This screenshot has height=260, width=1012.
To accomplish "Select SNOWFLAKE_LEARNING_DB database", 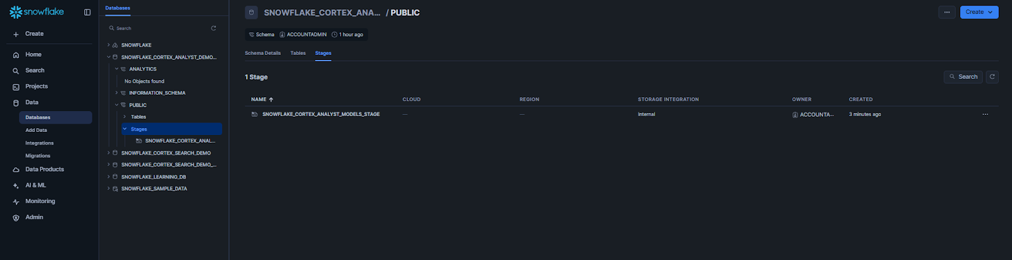I will pyautogui.click(x=154, y=177).
